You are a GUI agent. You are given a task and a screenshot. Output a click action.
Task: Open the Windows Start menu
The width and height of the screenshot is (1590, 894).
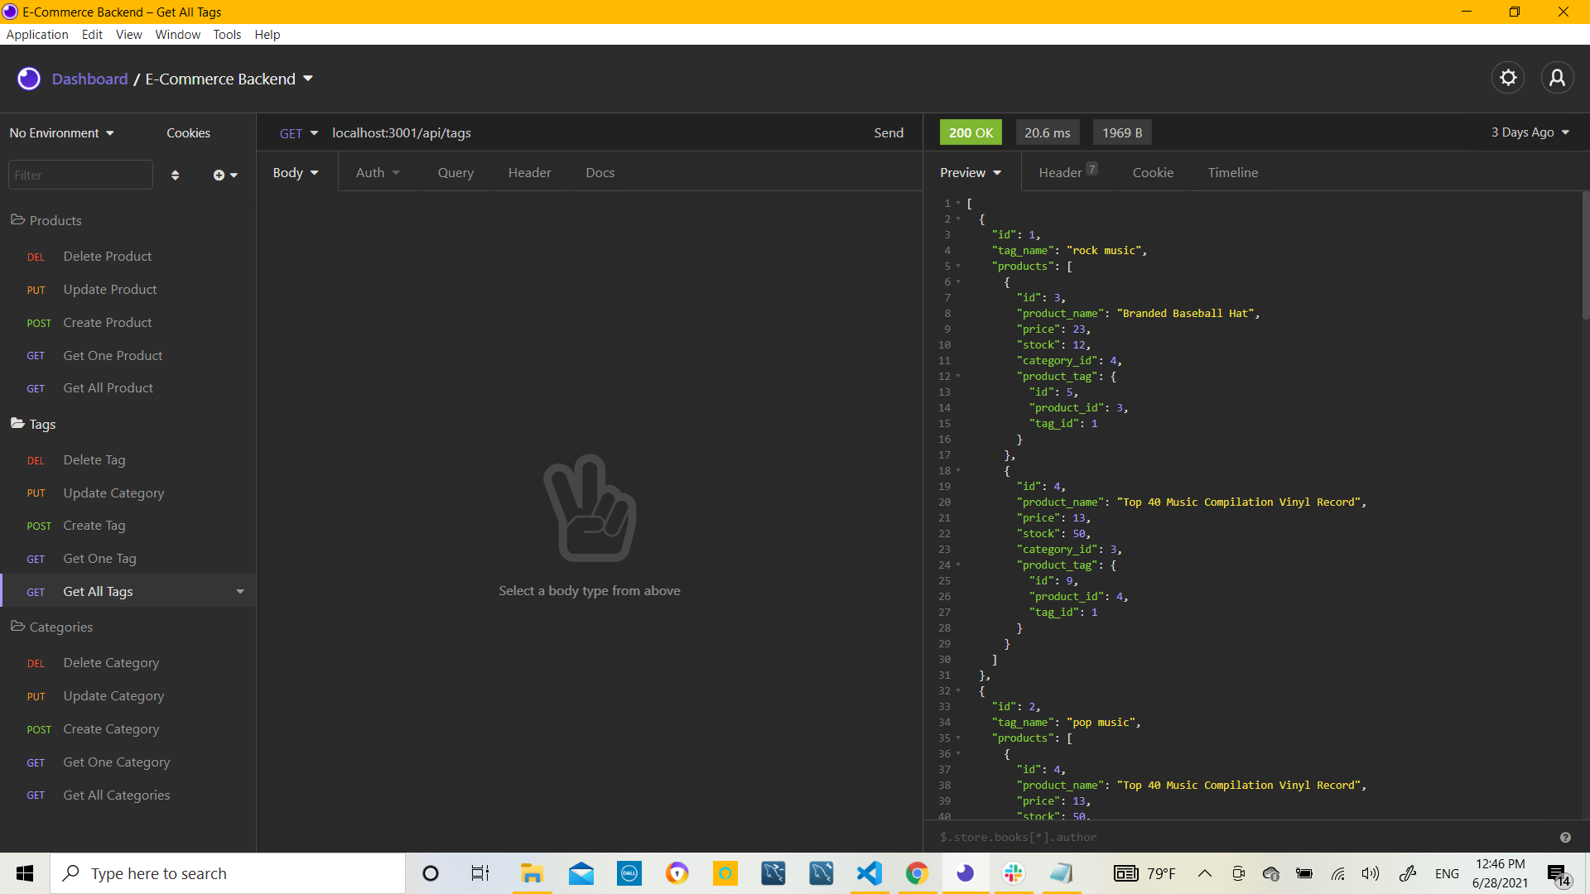tap(25, 873)
